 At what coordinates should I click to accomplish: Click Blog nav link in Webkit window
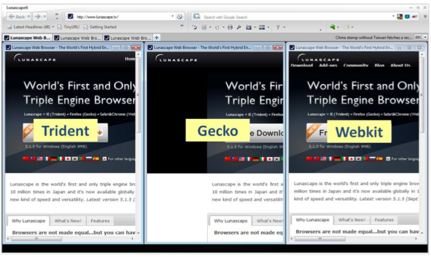click(379, 65)
